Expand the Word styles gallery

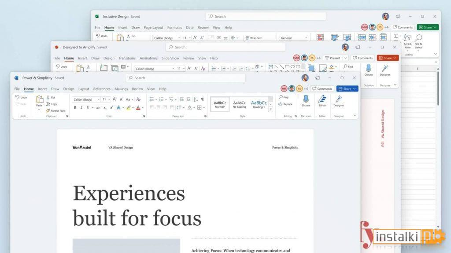(271, 109)
